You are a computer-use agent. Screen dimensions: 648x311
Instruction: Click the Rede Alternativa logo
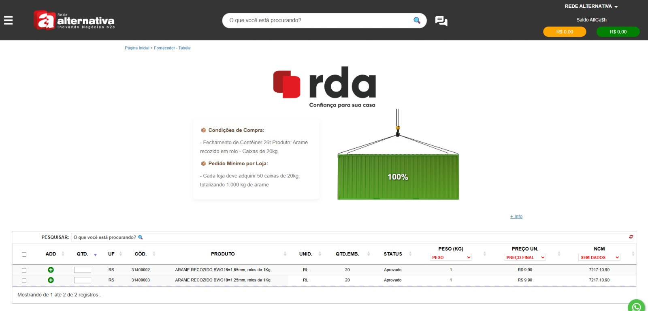74,20
